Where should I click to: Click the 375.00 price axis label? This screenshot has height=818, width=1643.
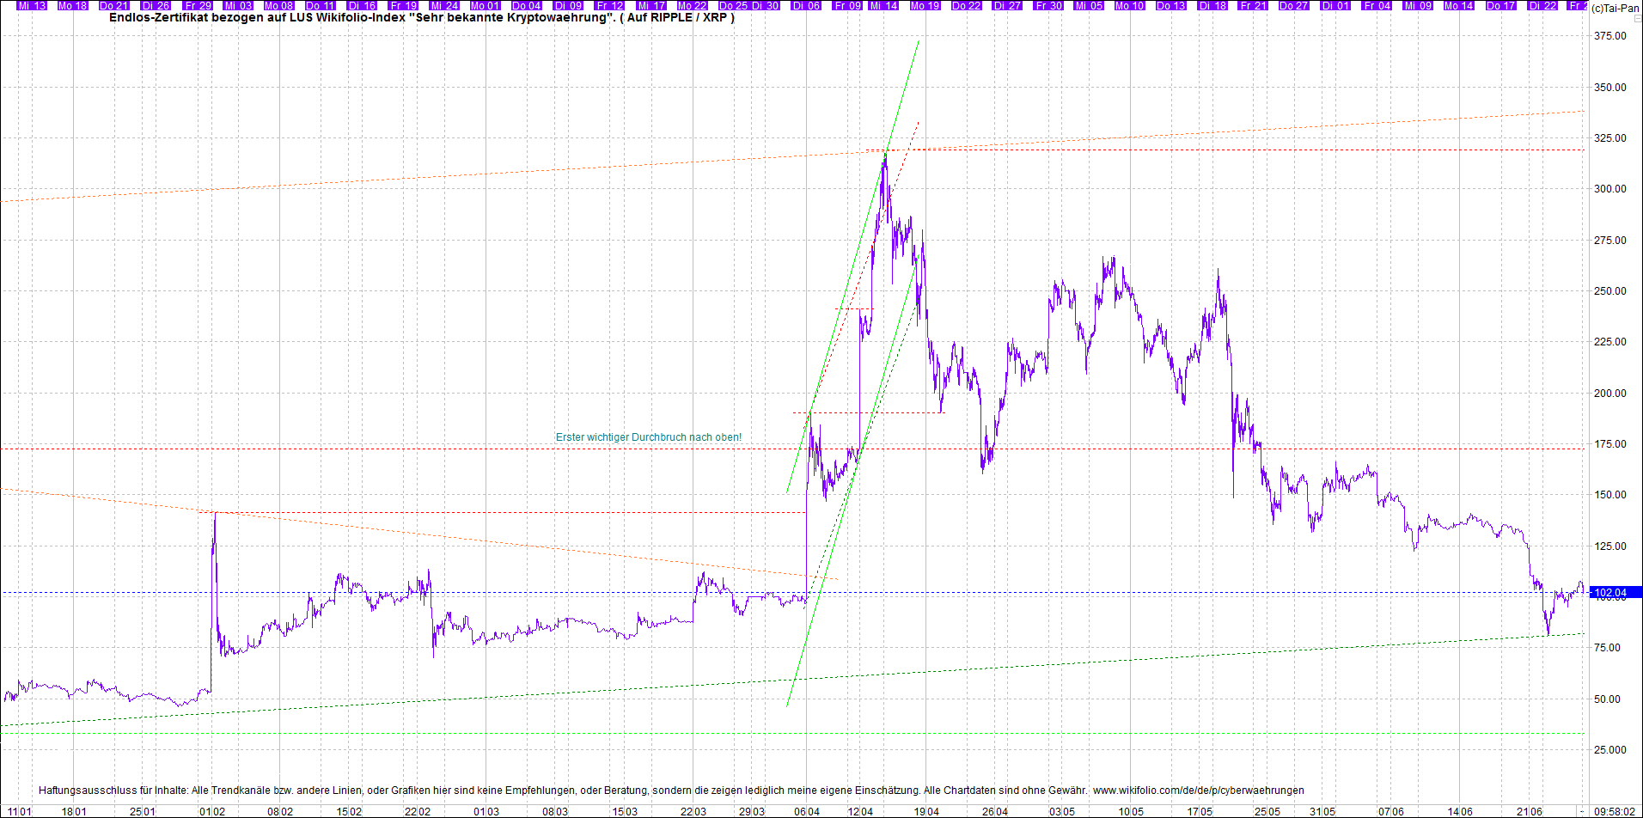pyautogui.click(x=1609, y=36)
